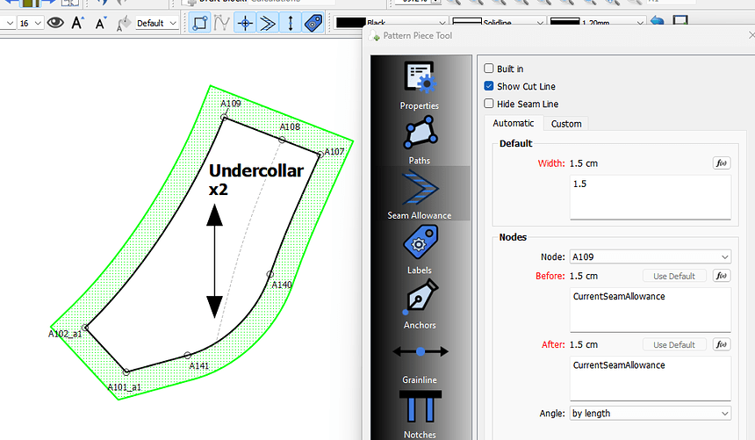This screenshot has height=440, width=755.
Task: Toggle the piece outline square tool
Action: point(199,23)
